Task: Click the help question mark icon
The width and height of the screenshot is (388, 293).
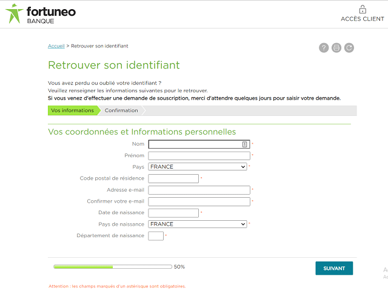Action: (x=324, y=48)
